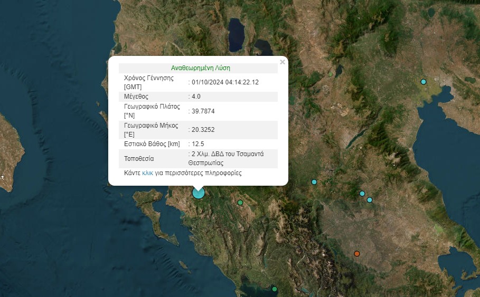Select the green marker beside the large epicenter
Screen dimensions: 480x297
point(240,203)
